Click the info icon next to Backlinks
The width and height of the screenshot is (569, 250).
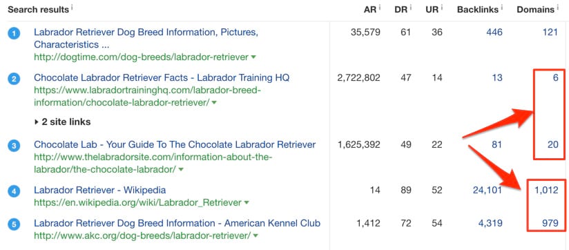pyautogui.click(x=502, y=7)
